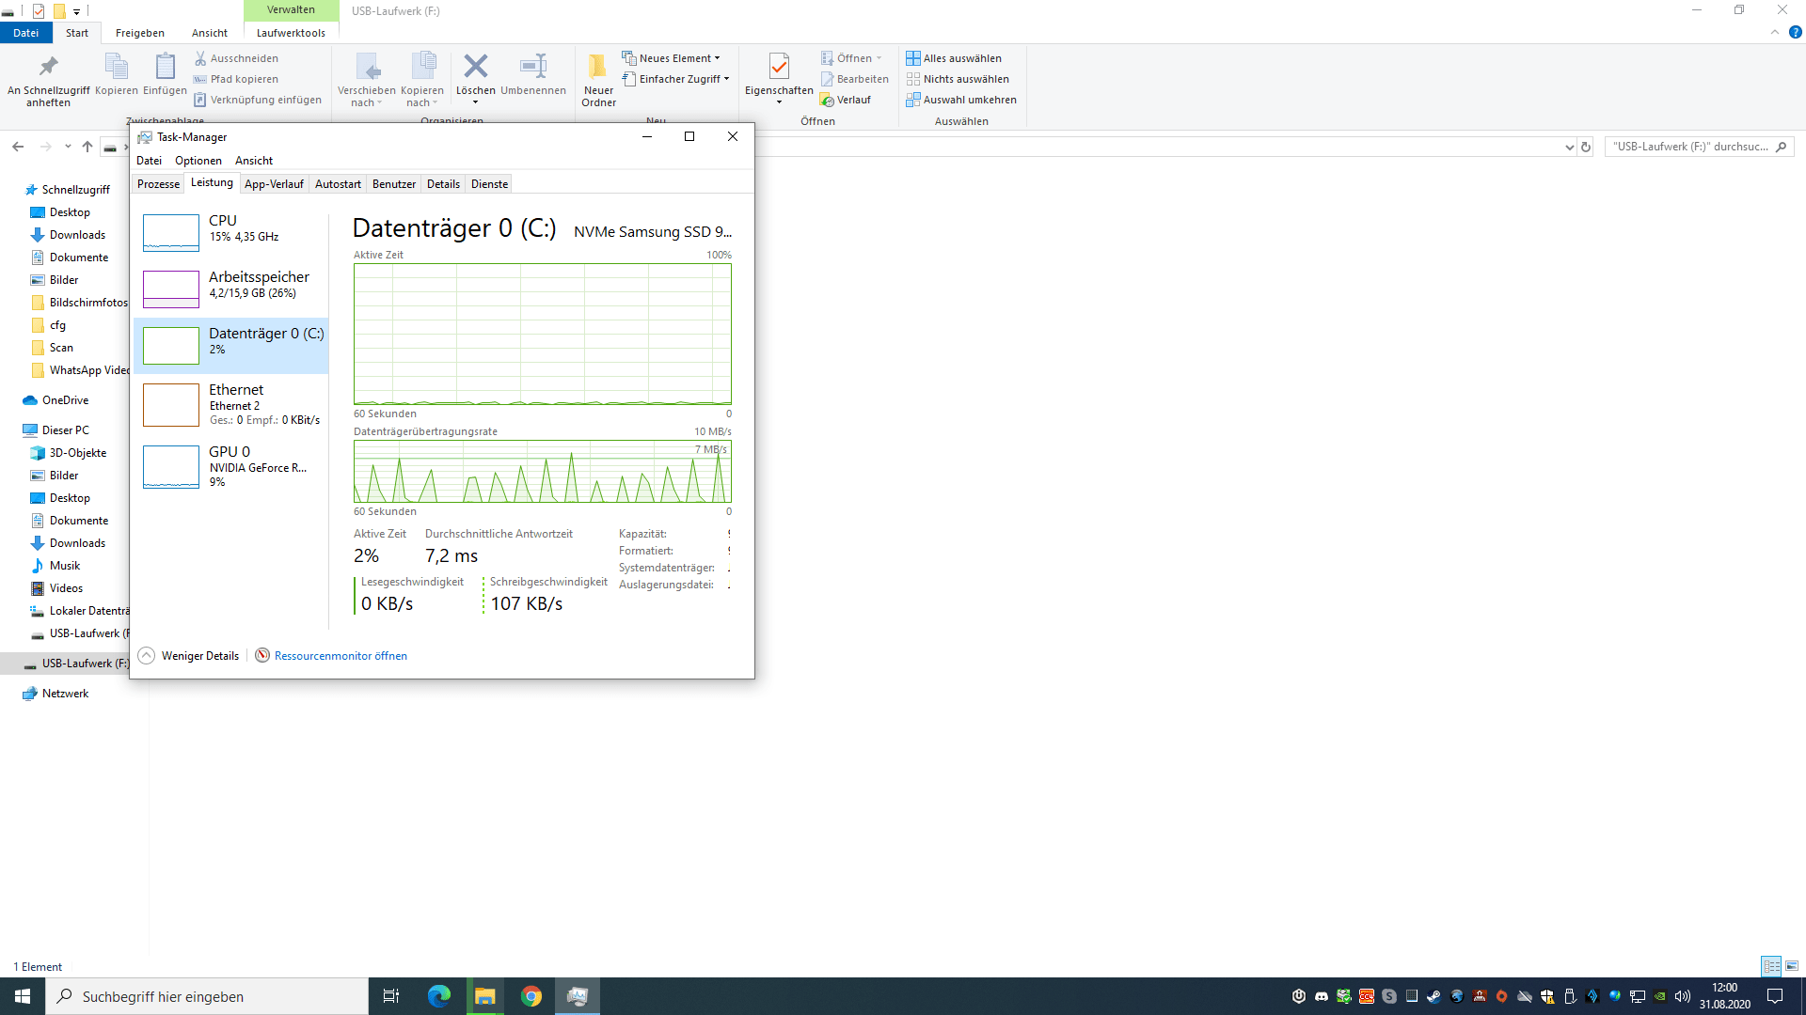The width and height of the screenshot is (1806, 1015).
Task: Click Nichts auswählen in ribbon
Action: point(958,79)
